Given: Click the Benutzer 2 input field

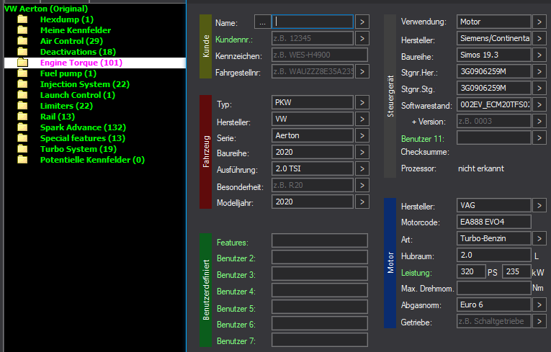Looking at the screenshot, I should (320, 257).
